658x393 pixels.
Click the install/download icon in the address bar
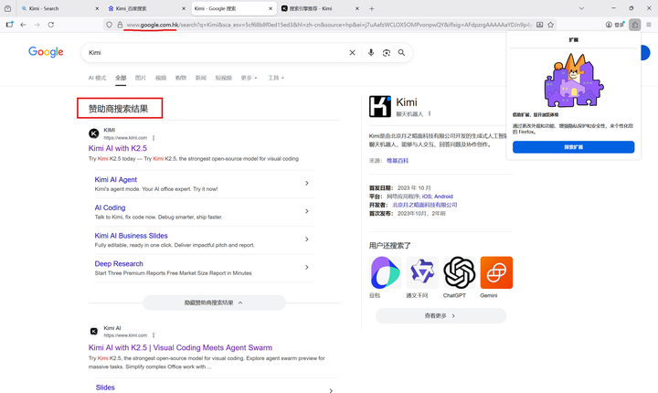[540, 25]
